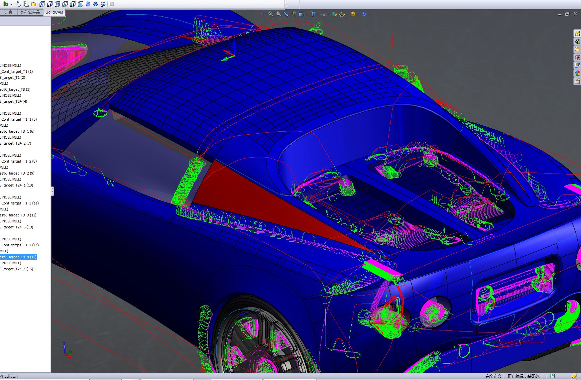Open the Appearances color ball task pane tab
Viewport: 581px width, 380px height.
tap(577, 73)
